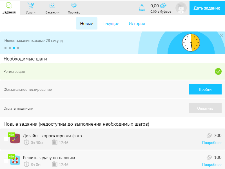This screenshot has width=225, height=169.
Task: Click the 200 reward value
Action: tap(218, 136)
